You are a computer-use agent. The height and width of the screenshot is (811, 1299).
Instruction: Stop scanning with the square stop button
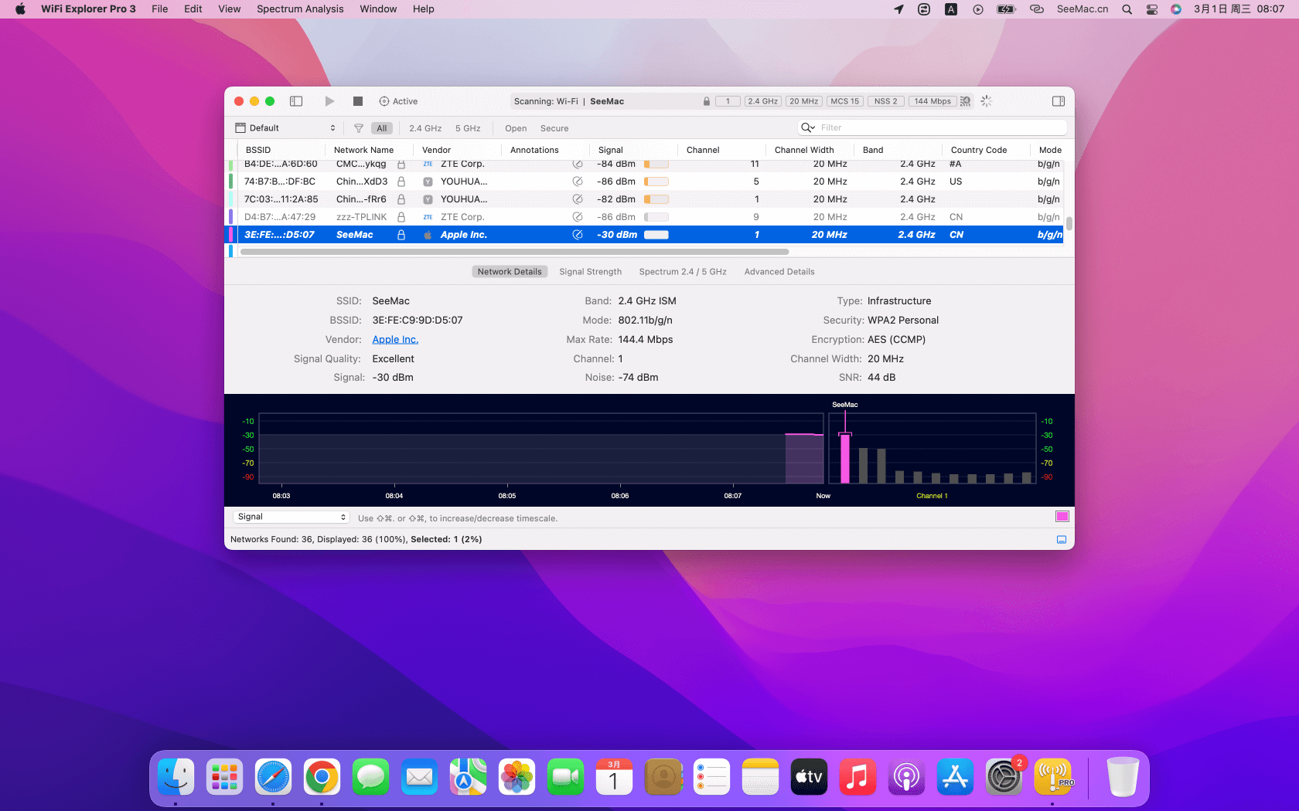[357, 101]
